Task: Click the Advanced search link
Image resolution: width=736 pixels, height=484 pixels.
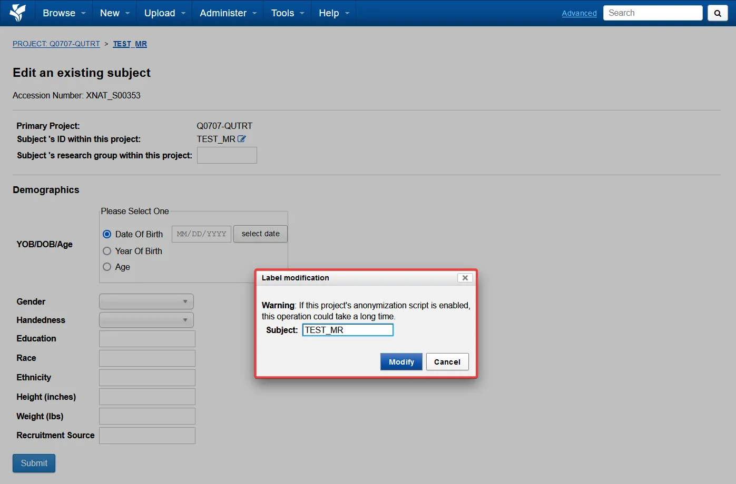Action: [x=579, y=13]
